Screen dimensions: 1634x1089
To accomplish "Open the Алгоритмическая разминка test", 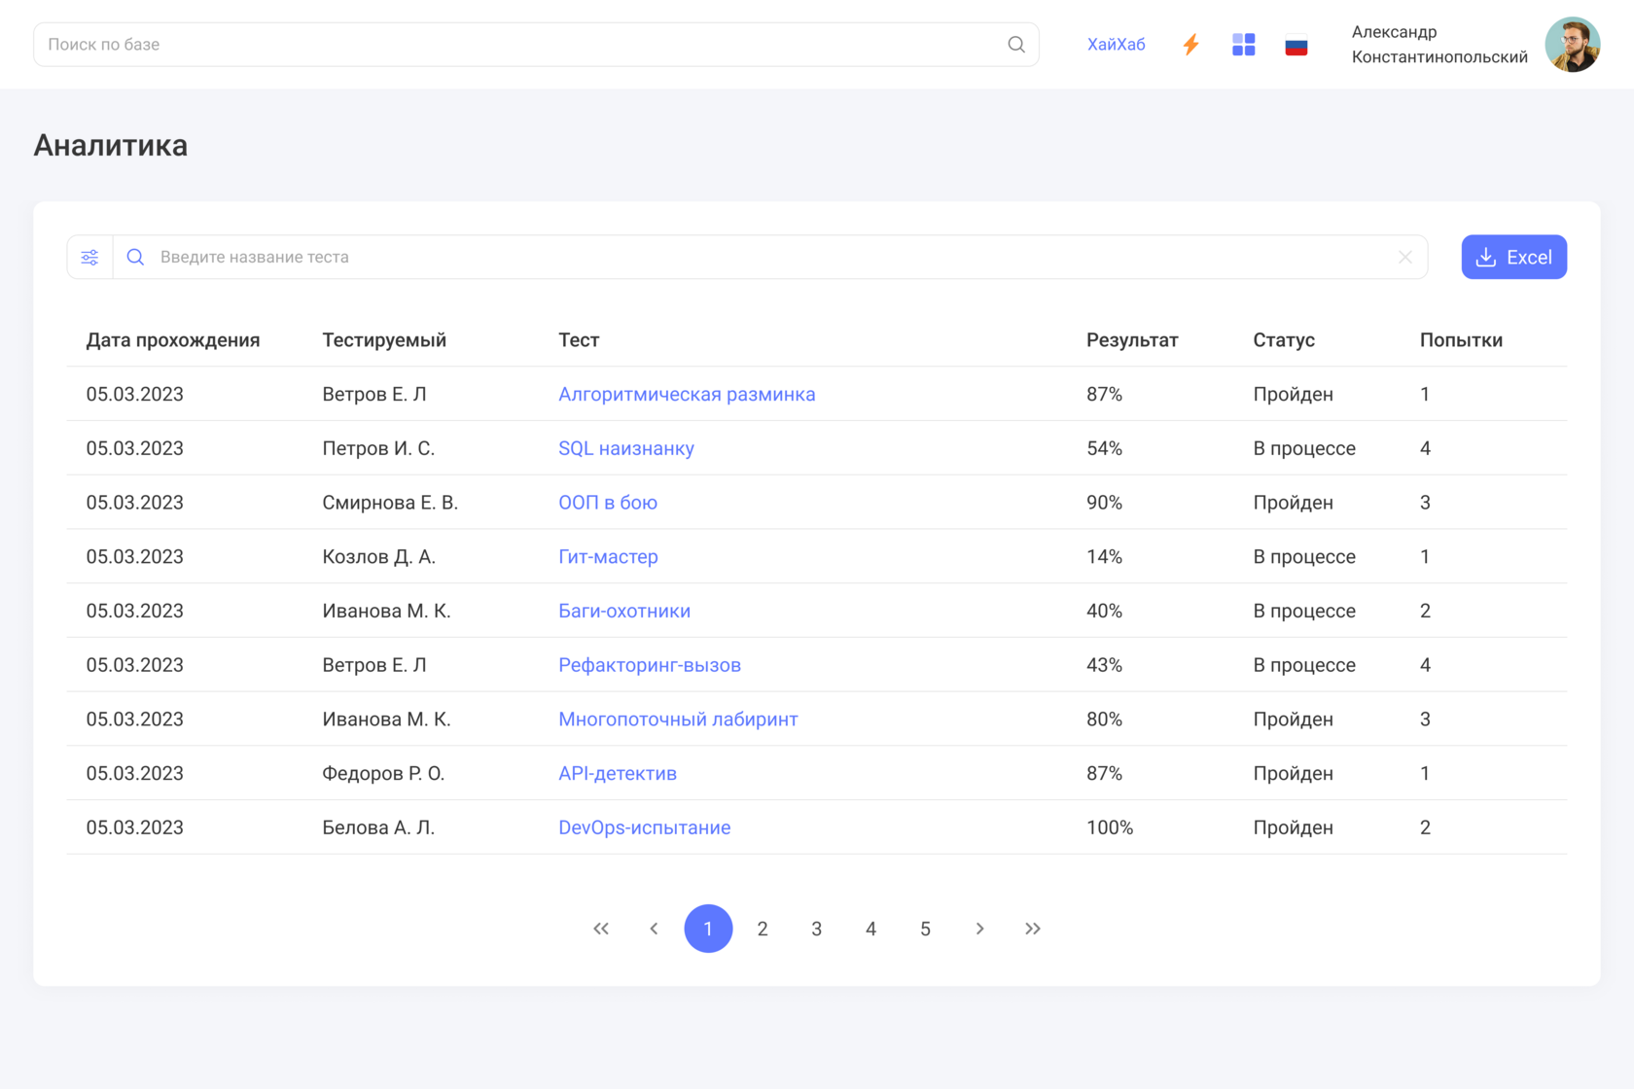I will pyautogui.click(x=687, y=395).
